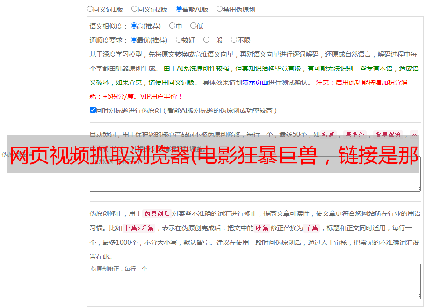Set 通顺度要求 to 不限
The width and height of the screenshot is (426, 308).
coord(234,40)
